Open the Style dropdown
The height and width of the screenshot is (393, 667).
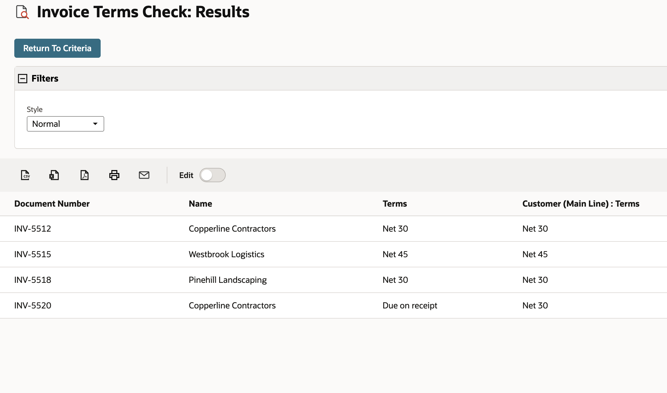tap(66, 124)
